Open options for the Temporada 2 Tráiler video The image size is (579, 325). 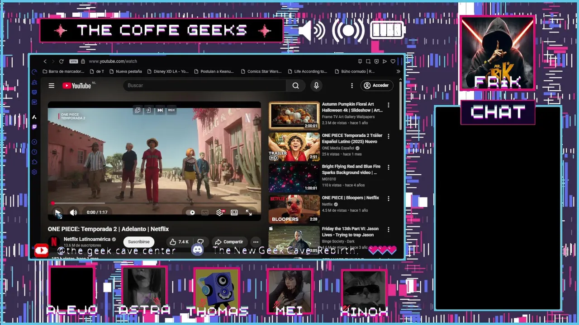[x=388, y=136]
